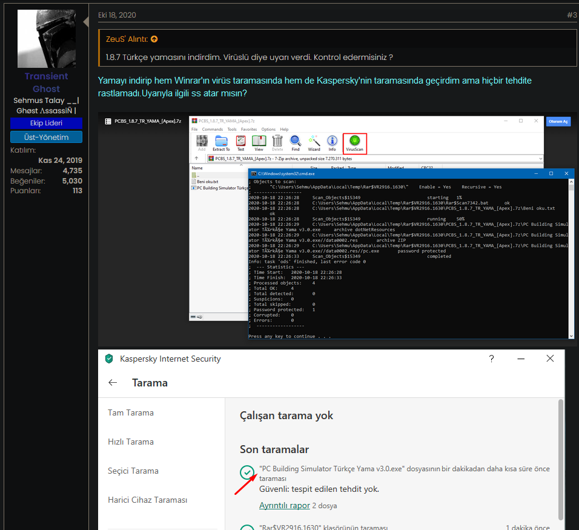This screenshot has width=579, height=530.
Task: Click the quote jump-to-post arrow icon
Action: point(154,39)
